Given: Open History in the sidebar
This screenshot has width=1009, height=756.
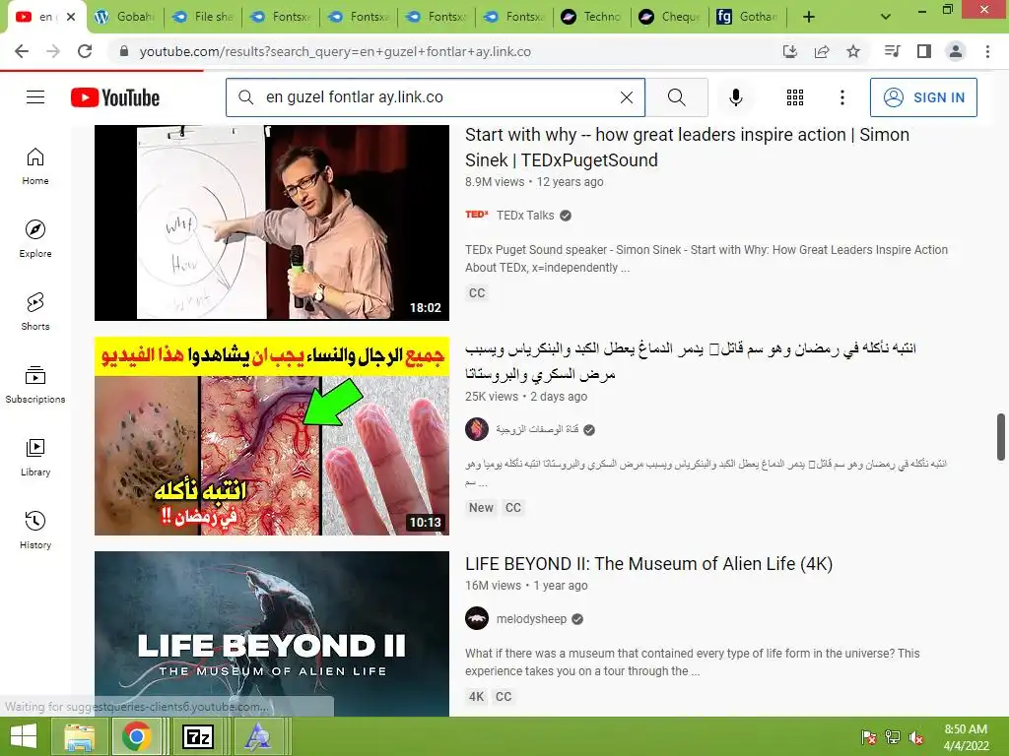Looking at the screenshot, I should [35, 531].
